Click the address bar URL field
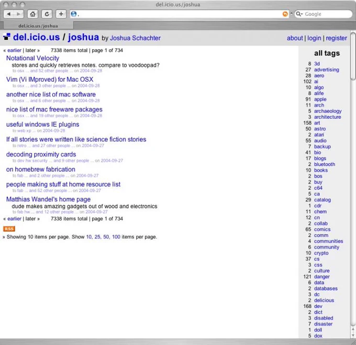 [180, 14]
